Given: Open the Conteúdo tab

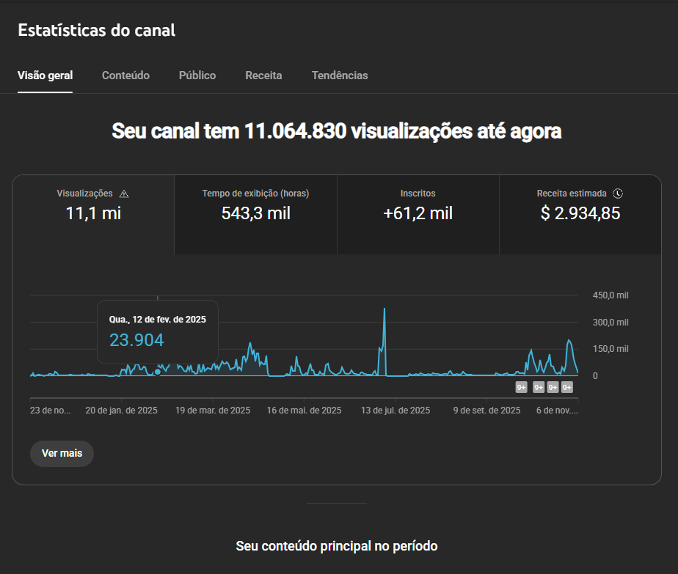Looking at the screenshot, I should (125, 76).
